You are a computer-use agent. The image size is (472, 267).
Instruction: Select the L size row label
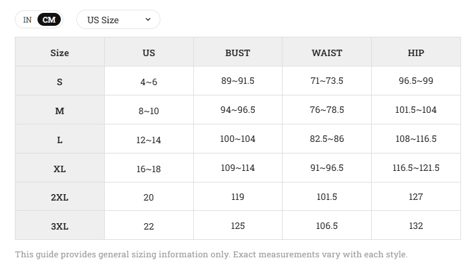[x=59, y=139]
